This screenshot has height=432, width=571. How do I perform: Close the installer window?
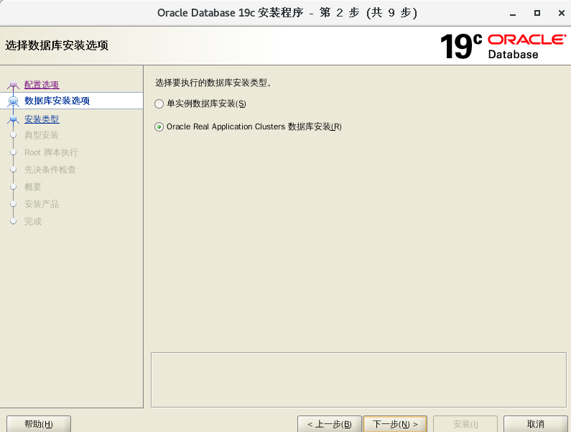click(562, 13)
